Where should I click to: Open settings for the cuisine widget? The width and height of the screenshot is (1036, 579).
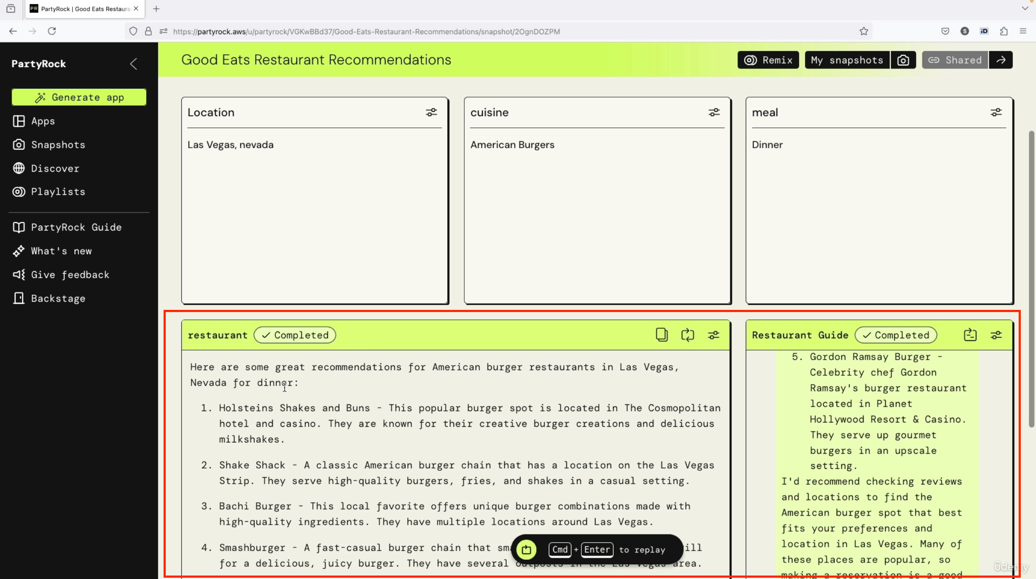(714, 113)
